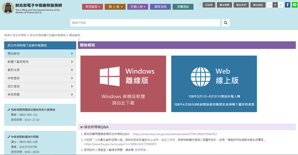
Task: Expand the 個人稅 dropdown menu
Action: pyautogui.click(x=115, y=7)
